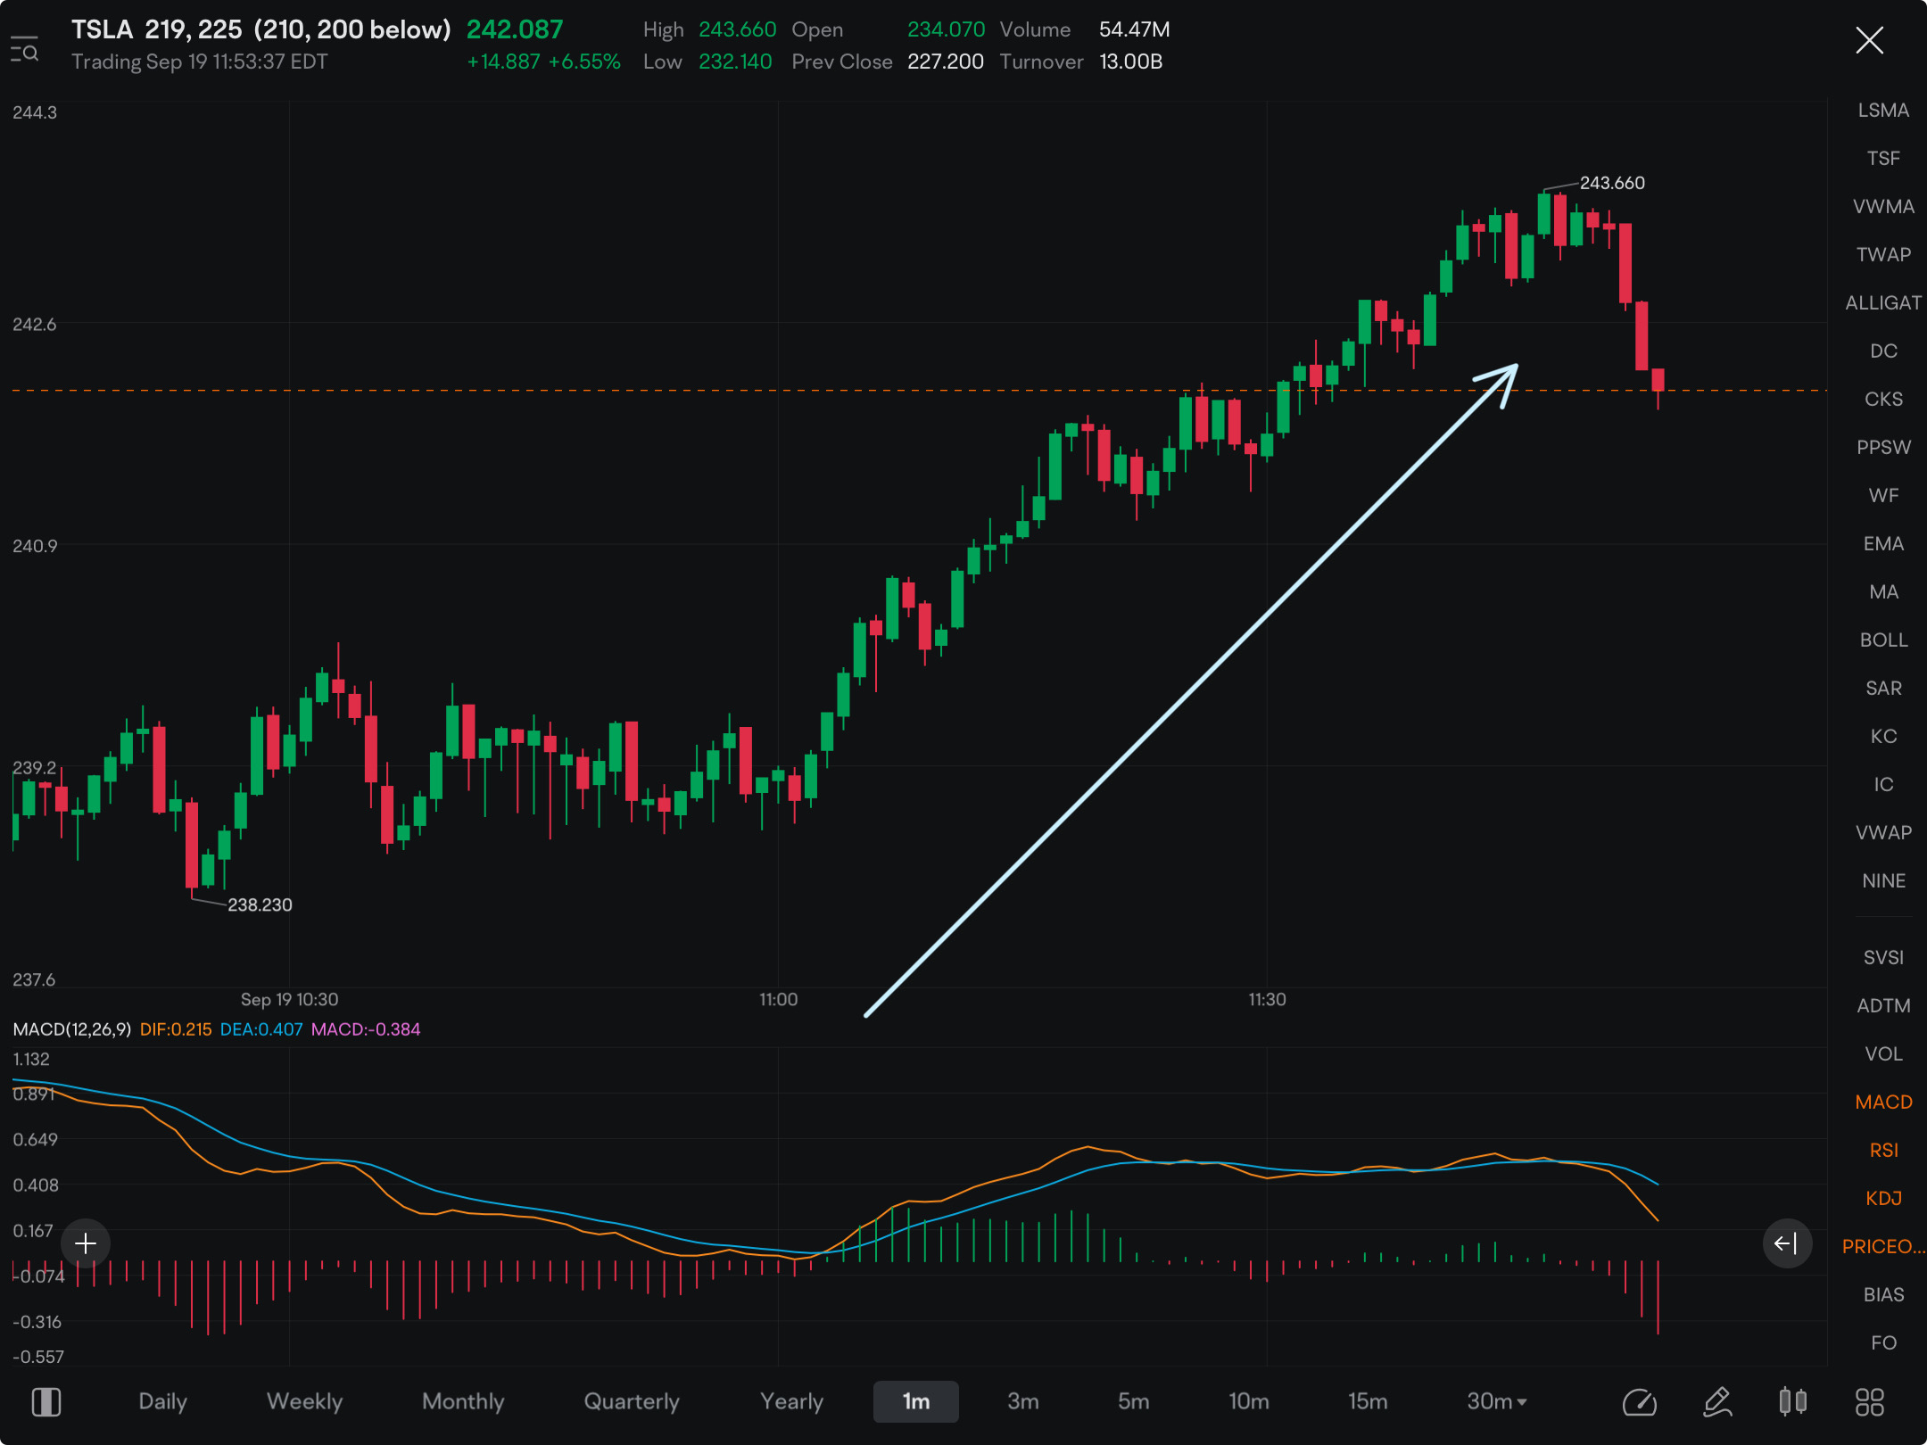Viewport: 1927px width, 1445px height.
Task: Enable the FO sub-indicator
Action: (1883, 1343)
